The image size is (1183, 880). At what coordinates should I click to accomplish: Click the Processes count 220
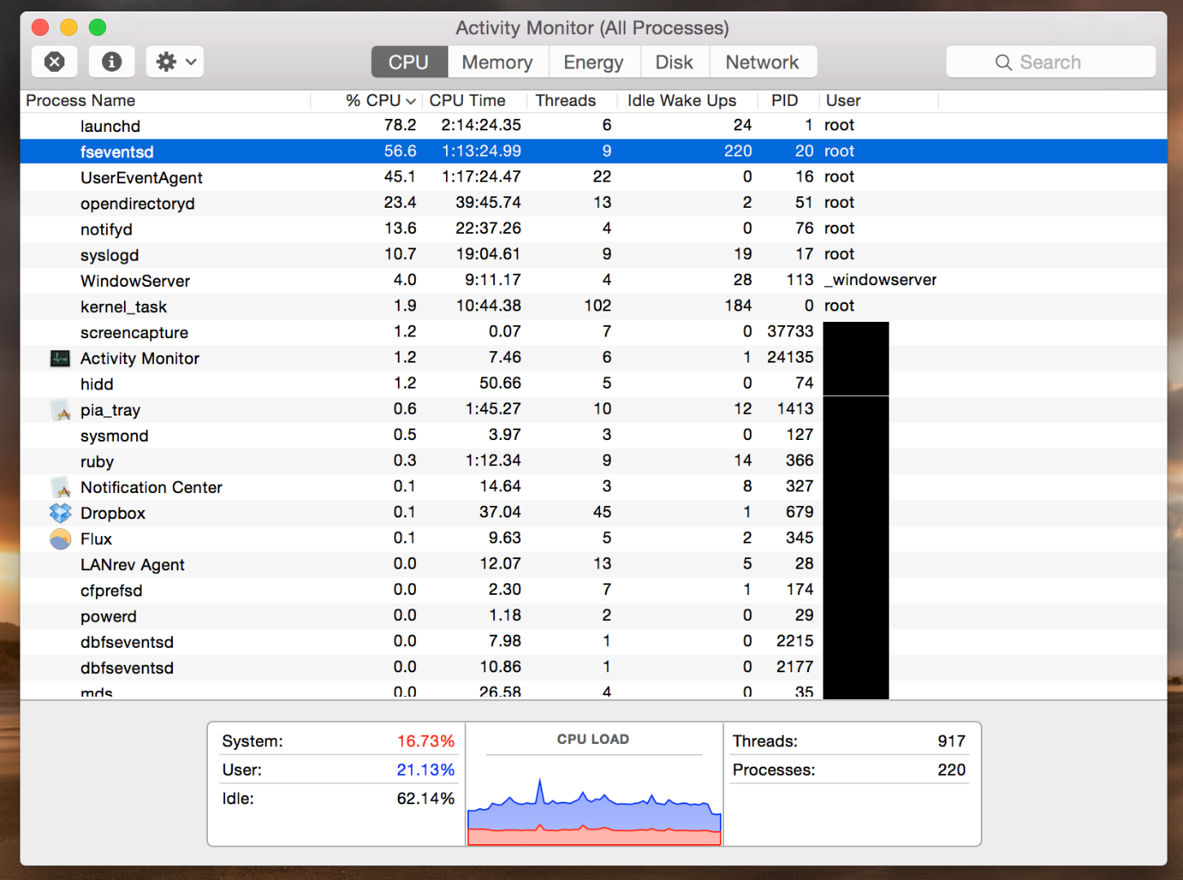coord(951,770)
